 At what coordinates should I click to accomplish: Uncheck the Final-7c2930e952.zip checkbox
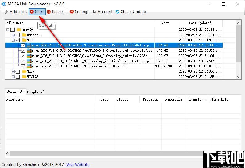[23, 61]
